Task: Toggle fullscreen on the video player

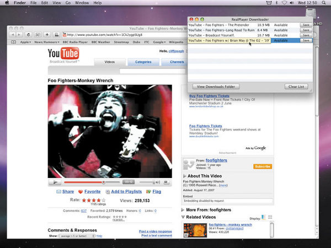Action: [x=166, y=182]
